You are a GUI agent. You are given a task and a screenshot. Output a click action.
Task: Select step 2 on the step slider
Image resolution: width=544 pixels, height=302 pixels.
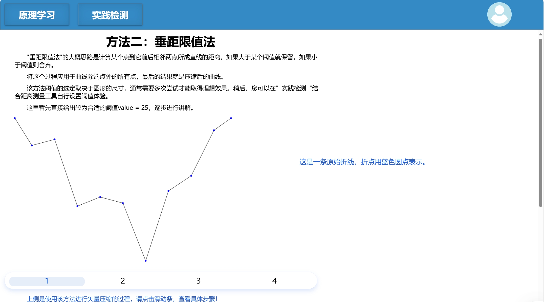click(123, 281)
